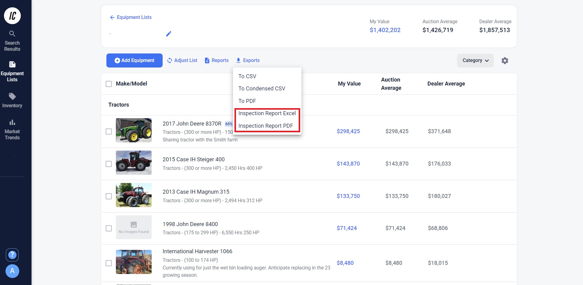The image size is (583, 285).
Task: Click My Value $298,425
Action: pos(348,131)
